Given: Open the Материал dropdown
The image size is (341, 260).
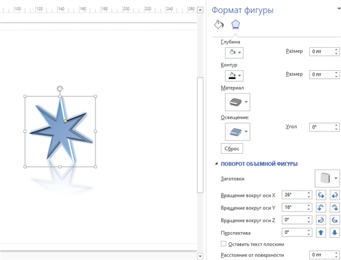Looking at the screenshot, I should [237, 102].
